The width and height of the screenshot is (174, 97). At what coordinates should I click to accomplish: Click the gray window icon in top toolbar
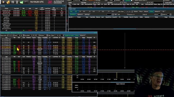point(13,2)
